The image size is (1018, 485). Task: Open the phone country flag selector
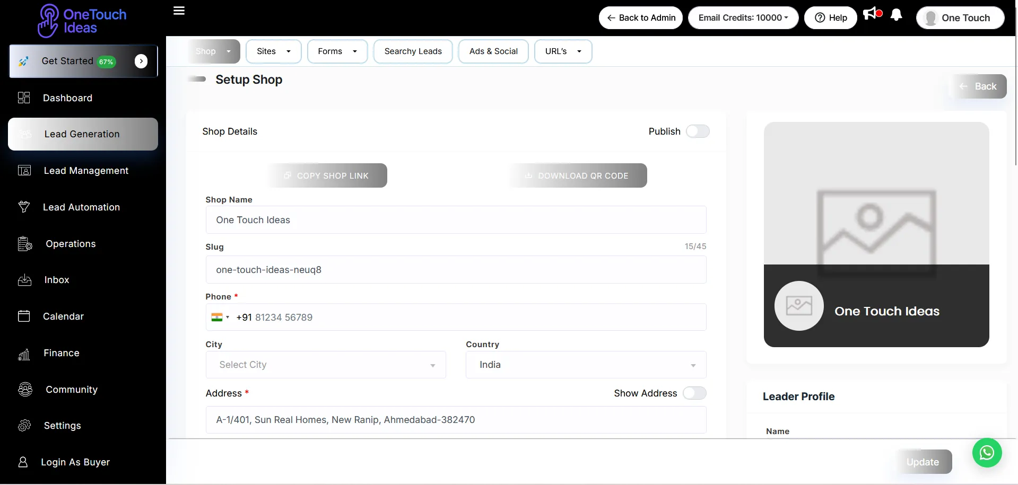(220, 318)
